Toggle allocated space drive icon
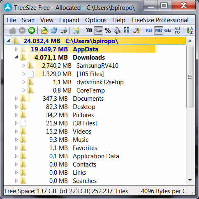Image resolution: width=199 pixels, height=199 pixels. tap(98, 30)
